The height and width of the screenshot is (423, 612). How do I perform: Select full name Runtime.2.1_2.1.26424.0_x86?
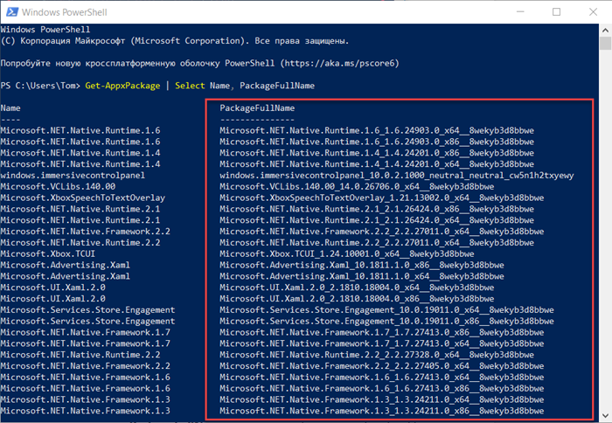point(377,209)
